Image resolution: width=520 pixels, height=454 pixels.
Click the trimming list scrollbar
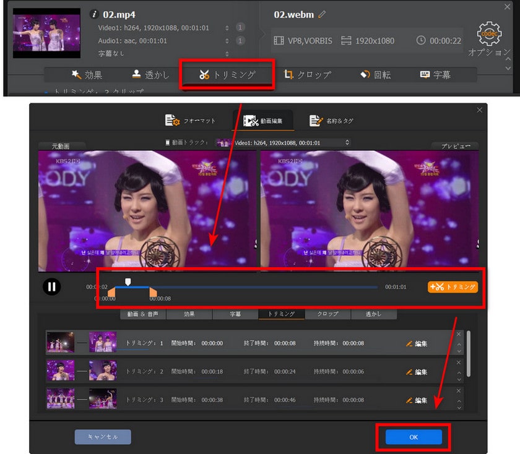pos(469,354)
